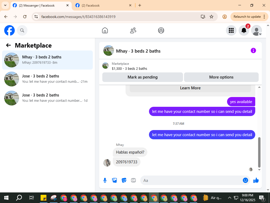Show hidden system tray icons
Screen dimensions: 270x203
pyautogui.click(x=230, y=198)
